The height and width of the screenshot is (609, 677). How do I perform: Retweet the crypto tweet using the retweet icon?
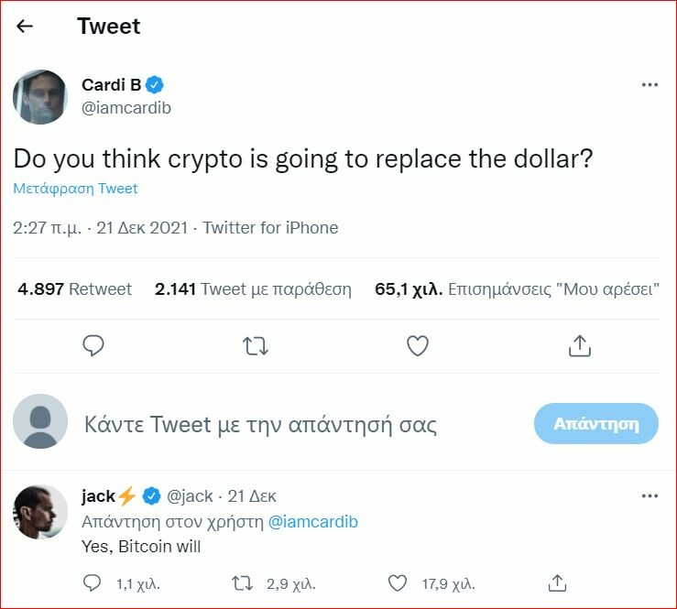click(256, 345)
